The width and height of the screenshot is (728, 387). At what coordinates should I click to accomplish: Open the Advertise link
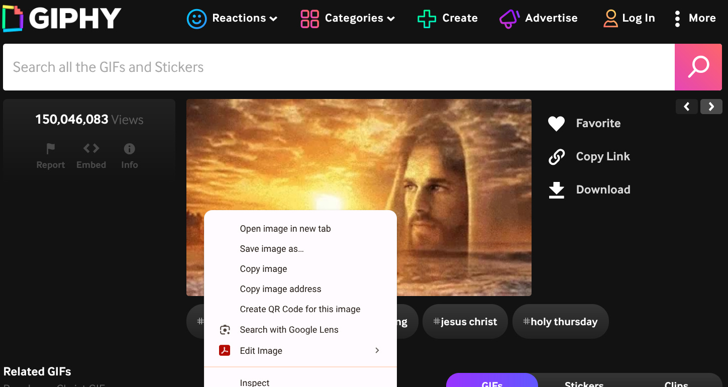tap(551, 18)
